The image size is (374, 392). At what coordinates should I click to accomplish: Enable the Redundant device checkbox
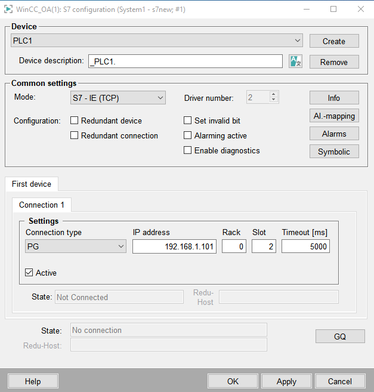coord(75,121)
